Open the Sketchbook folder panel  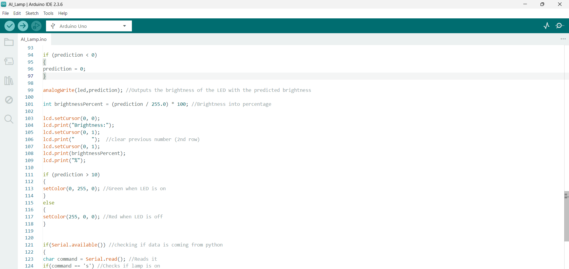click(x=9, y=42)
